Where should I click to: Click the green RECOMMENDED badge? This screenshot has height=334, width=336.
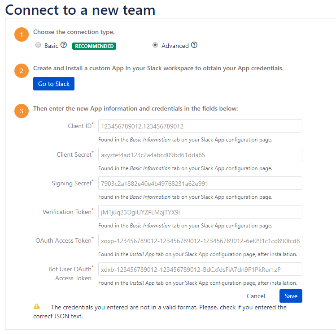click(x=94, y=46)
